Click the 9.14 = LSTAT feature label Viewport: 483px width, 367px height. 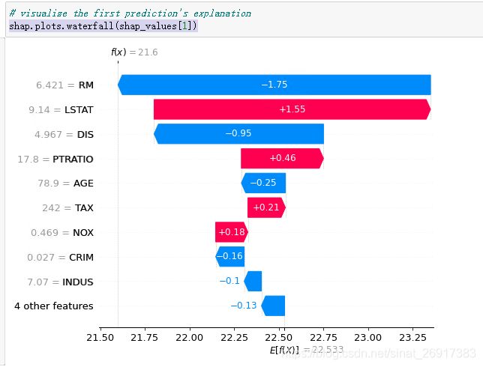tap(61, 110)
